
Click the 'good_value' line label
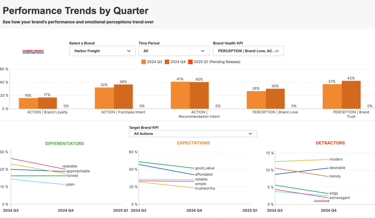[x=205, y=168]
